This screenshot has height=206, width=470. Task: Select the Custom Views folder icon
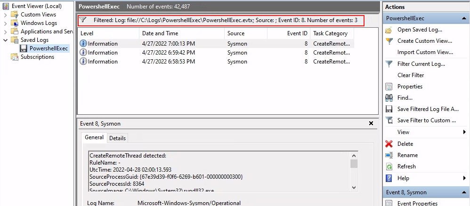click(x=15, y=15)
